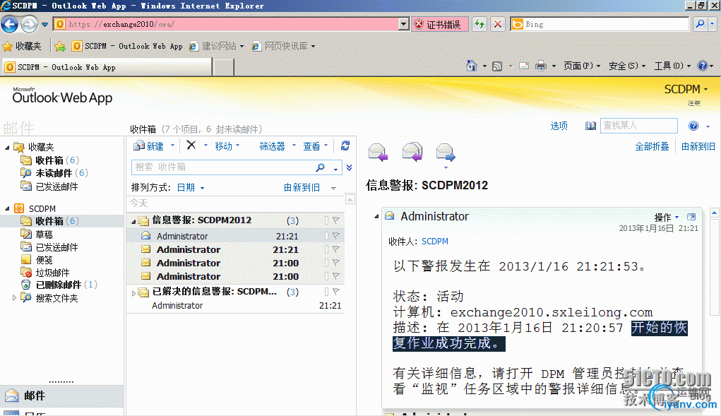Click the IE help question mark icon
The width and height of the screenshot is (721, 416).
coord(702,66)
